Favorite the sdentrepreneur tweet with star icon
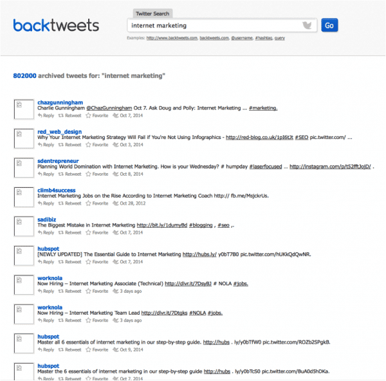This screenshot has width=386, height=381. click(88, 174)
